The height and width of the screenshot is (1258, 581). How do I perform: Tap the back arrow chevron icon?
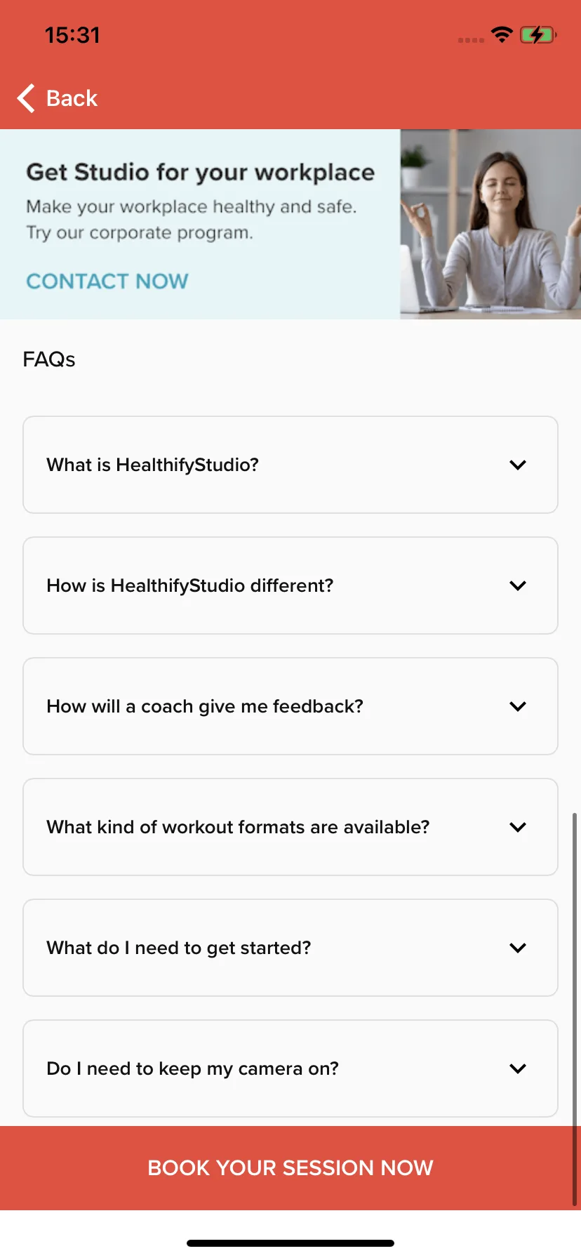coord(26,98)
